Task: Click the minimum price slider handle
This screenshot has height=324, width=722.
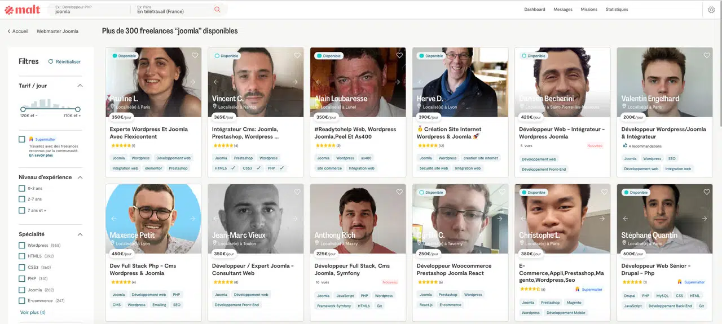Action: [x=23, y=109]
